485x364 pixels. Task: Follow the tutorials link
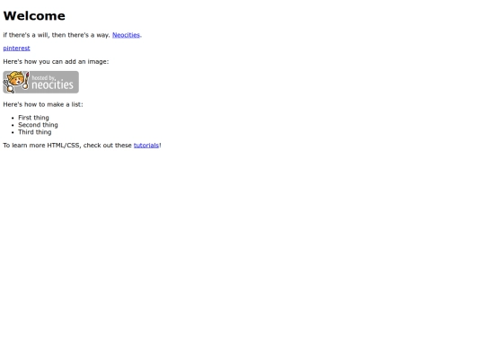146,146
